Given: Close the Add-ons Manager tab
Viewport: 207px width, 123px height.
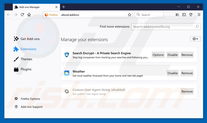Looking at the screenshot, I should pyautogui.click(x=56, y=7).
